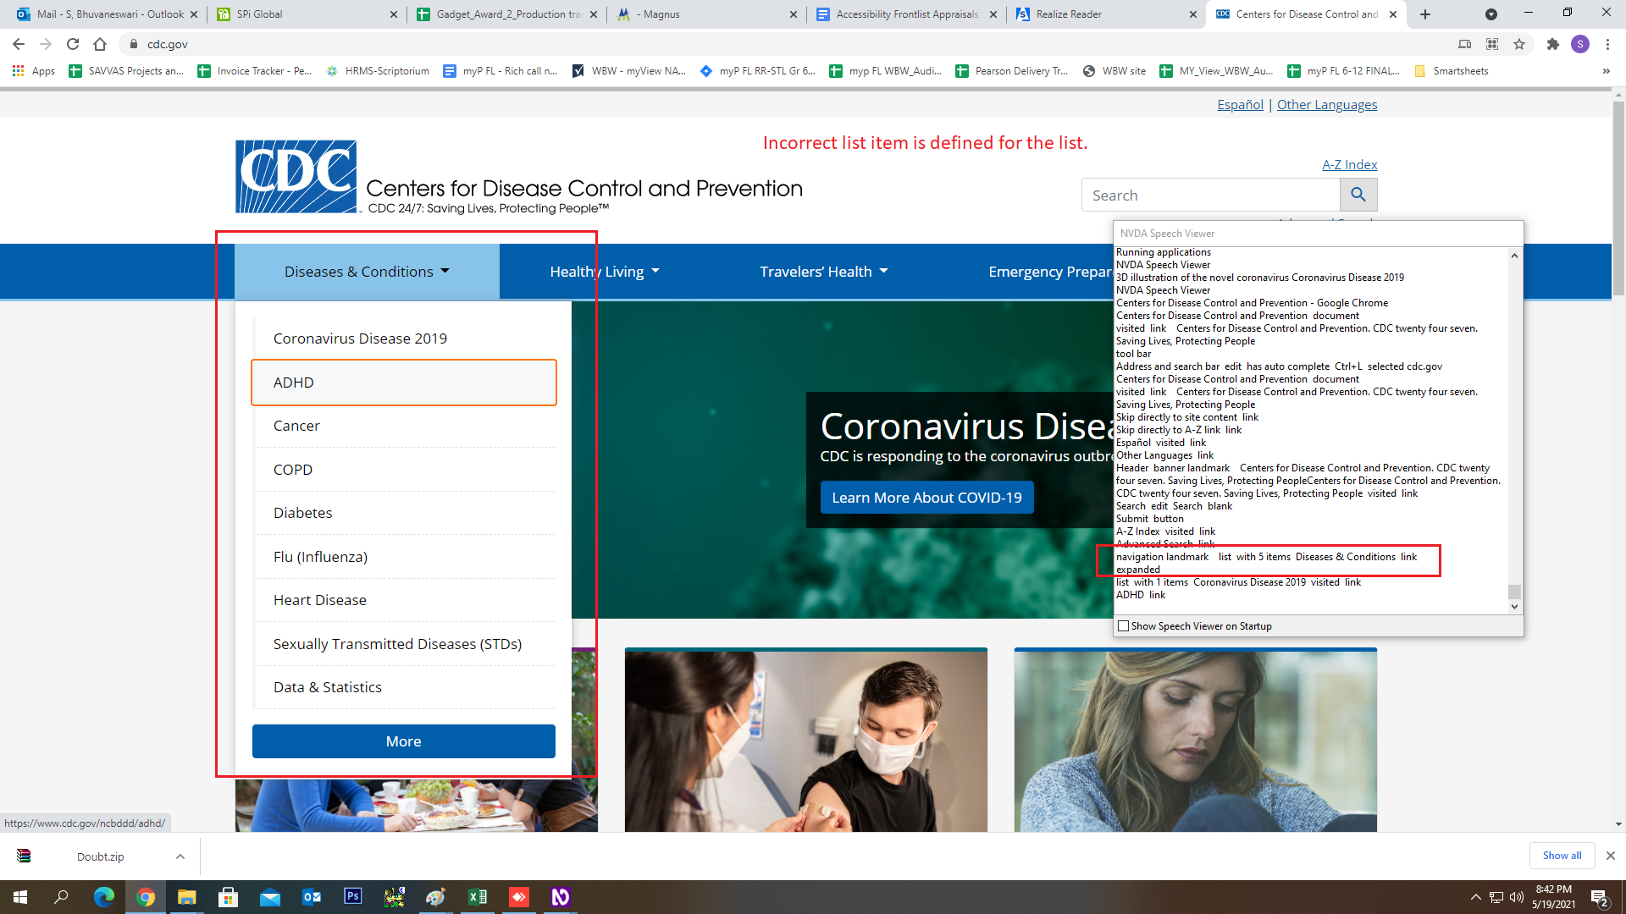Click the Search submit button icon
The height and width of the screenshot is (914, 1626).
(1359, 194)
